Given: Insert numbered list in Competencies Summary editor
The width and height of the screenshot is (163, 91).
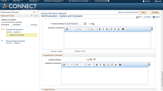Looking at the screenshot, I should pyautogui.click(x=108, y=65).
